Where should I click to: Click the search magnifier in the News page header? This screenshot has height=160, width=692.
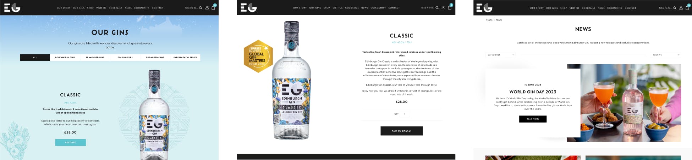pos(675,8)
